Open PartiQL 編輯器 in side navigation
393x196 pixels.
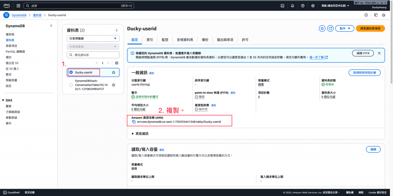(15, 52)
